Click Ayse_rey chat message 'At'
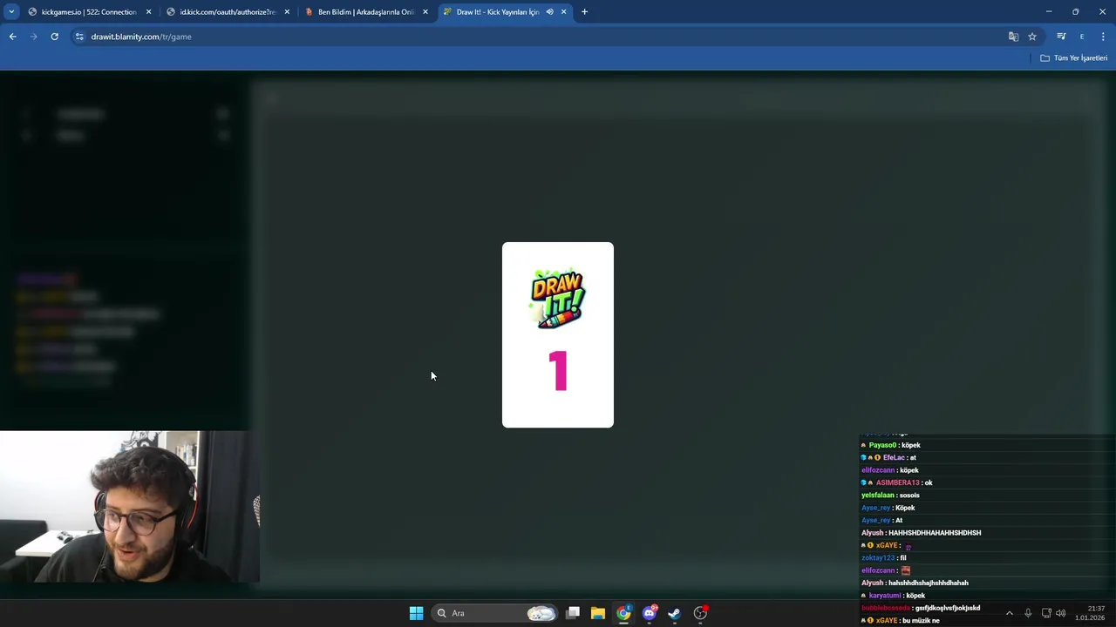This screenshot has height=627, width=1116. click(881, 521)
